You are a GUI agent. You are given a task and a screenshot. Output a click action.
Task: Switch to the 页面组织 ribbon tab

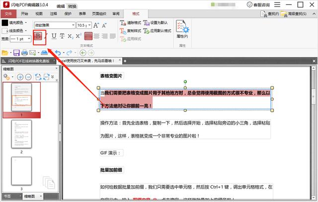pyautogui.click(x=99, y=14)
